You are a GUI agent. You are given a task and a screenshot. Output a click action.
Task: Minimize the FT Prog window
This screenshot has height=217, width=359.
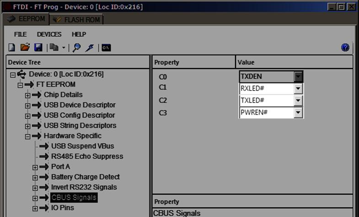pyautogui.click(x=332, y=7)
